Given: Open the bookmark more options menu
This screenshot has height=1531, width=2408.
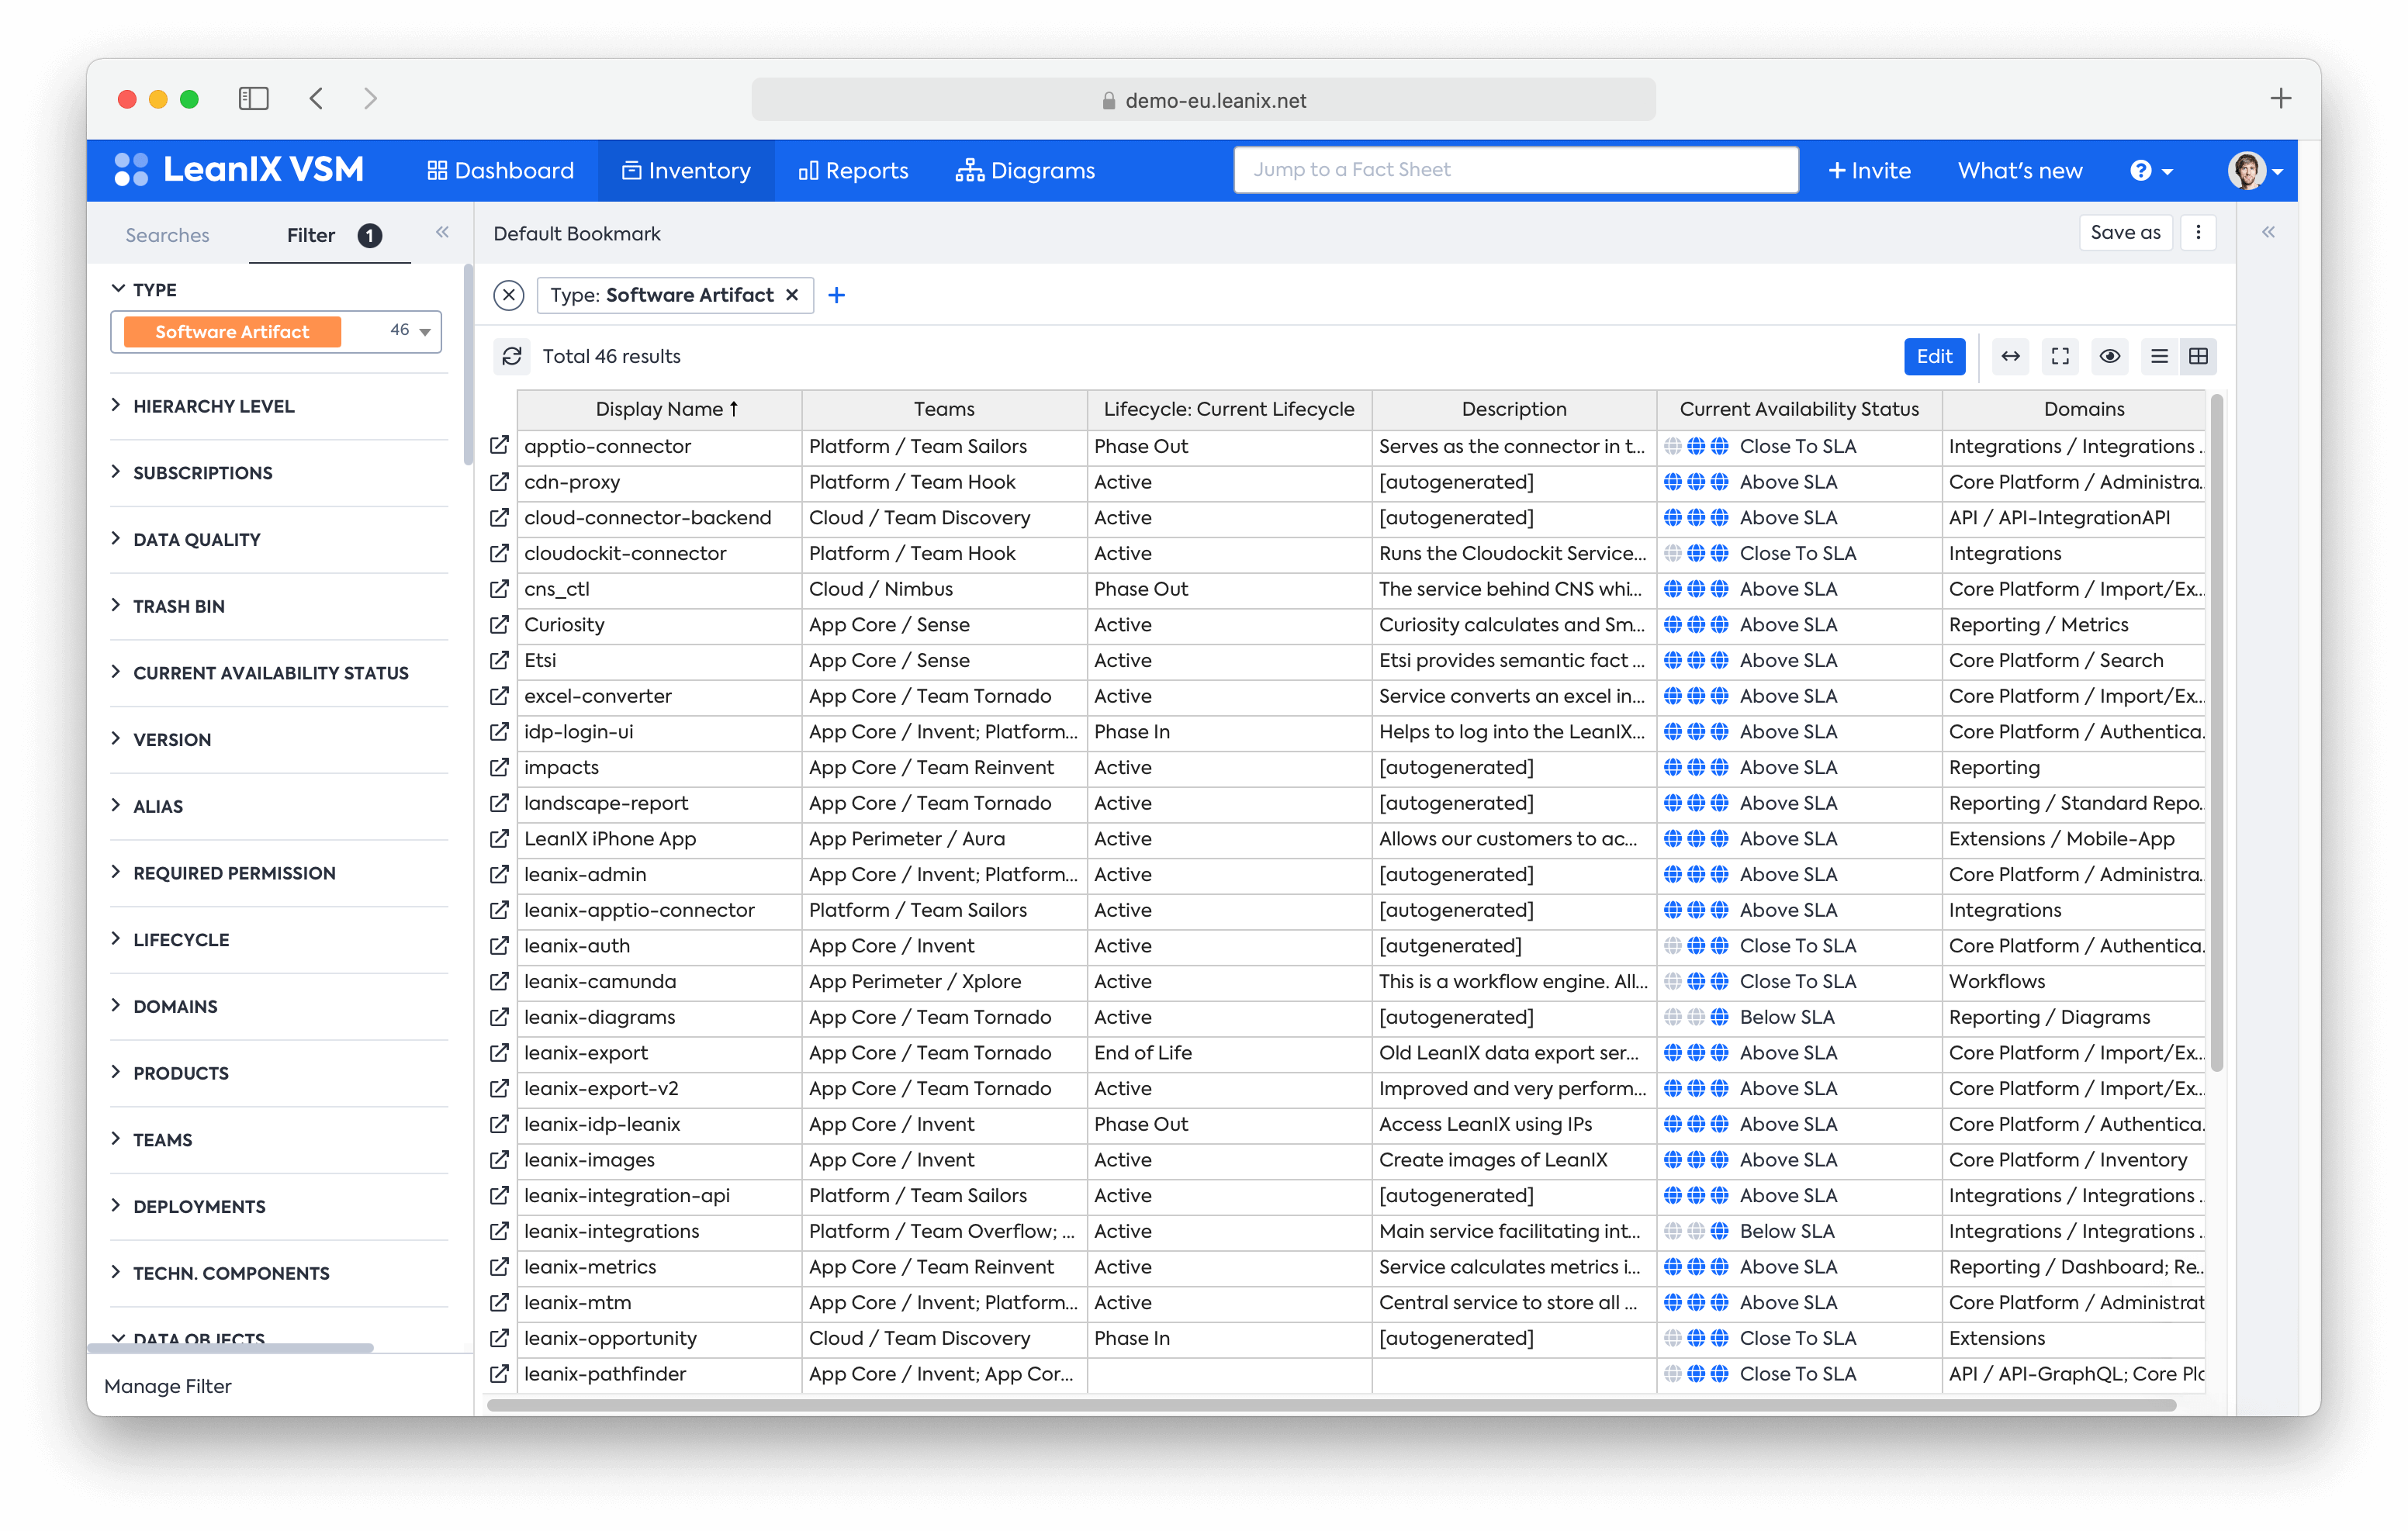Looking at the screenshot, I should point(2198,233).
